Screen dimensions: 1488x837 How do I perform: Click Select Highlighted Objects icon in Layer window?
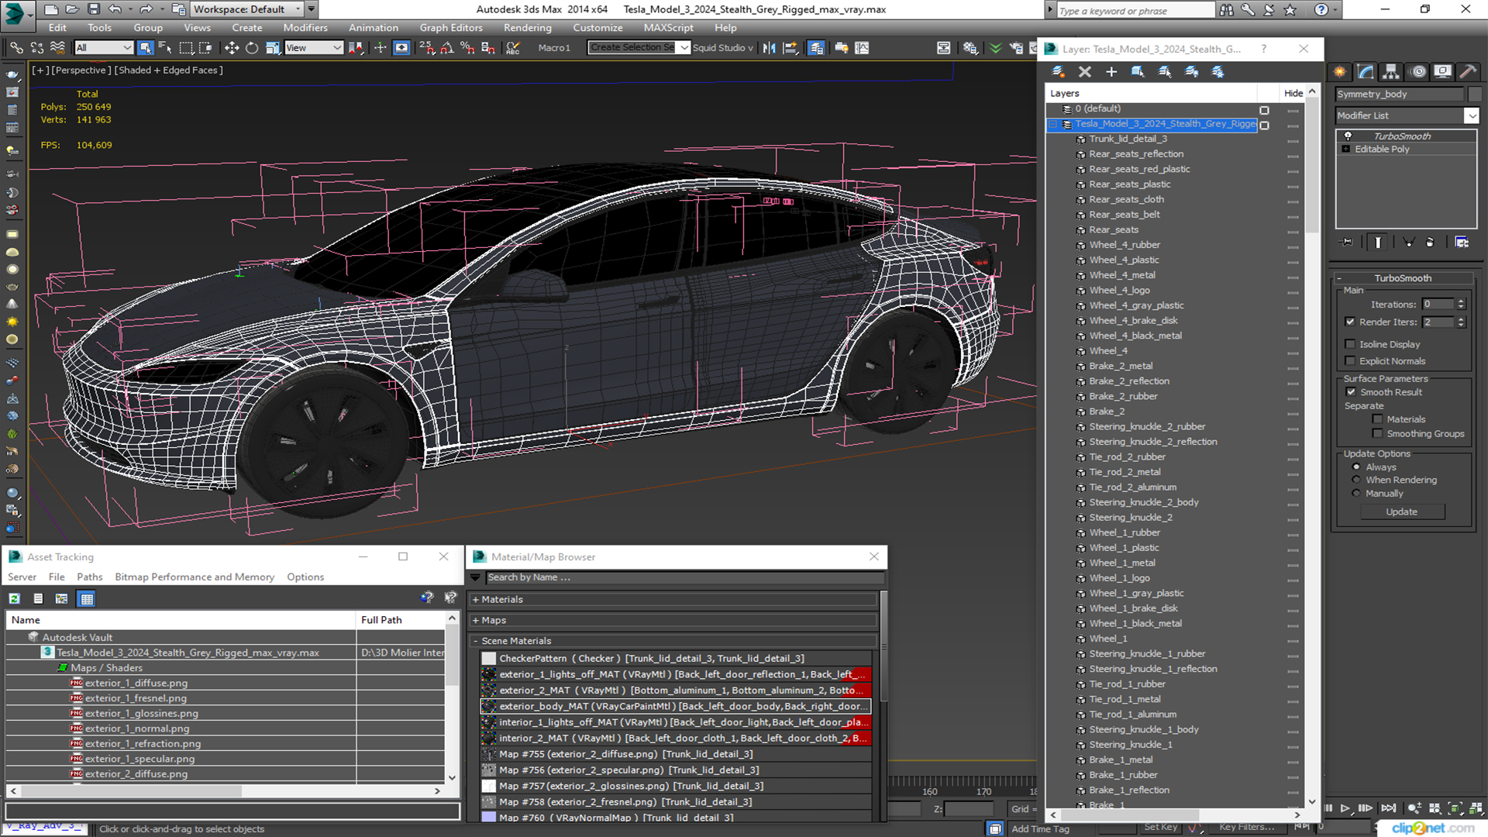tap(1138, 71)
